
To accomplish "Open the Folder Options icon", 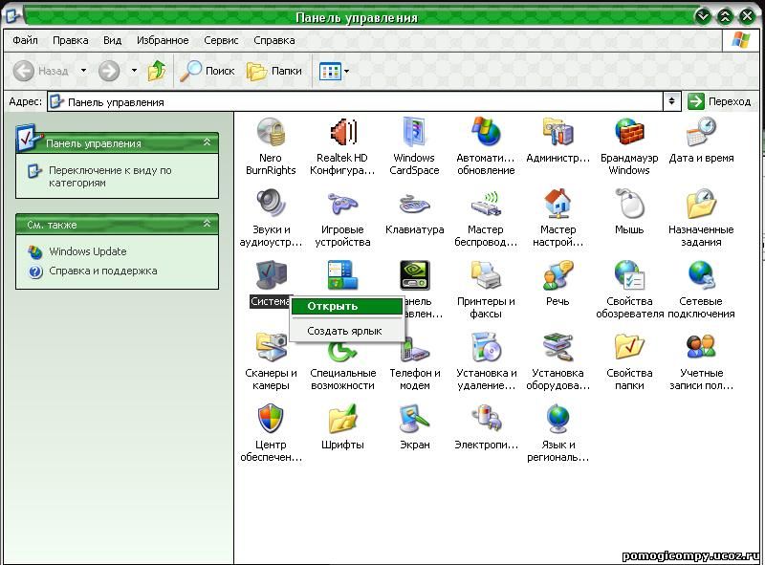I will coord(629,347).
